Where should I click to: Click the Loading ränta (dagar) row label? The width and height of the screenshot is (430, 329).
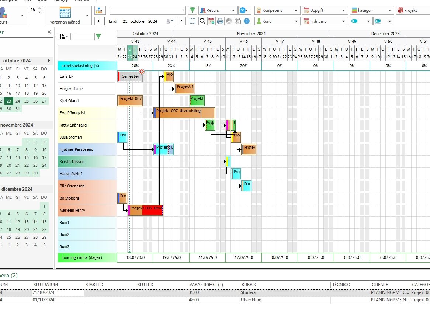pos(87,257)
